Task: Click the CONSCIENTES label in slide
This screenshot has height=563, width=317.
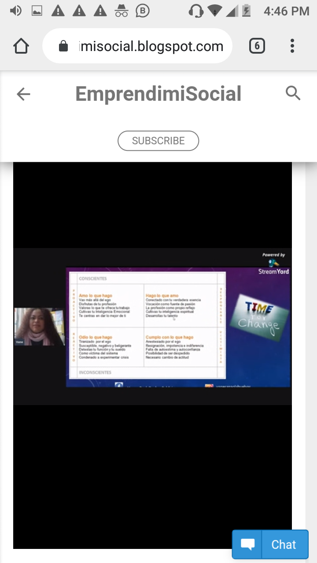Action: click(93, 278)
